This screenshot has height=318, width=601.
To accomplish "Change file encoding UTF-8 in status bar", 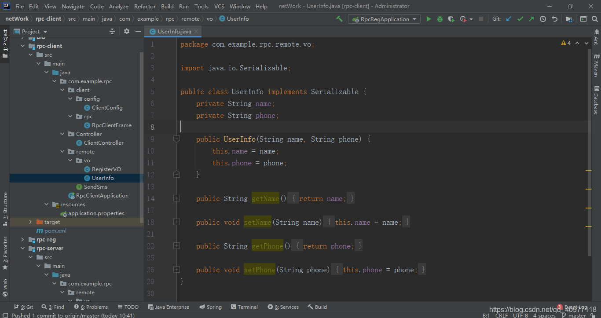I will pyautogui.click(x=520, y=315).
